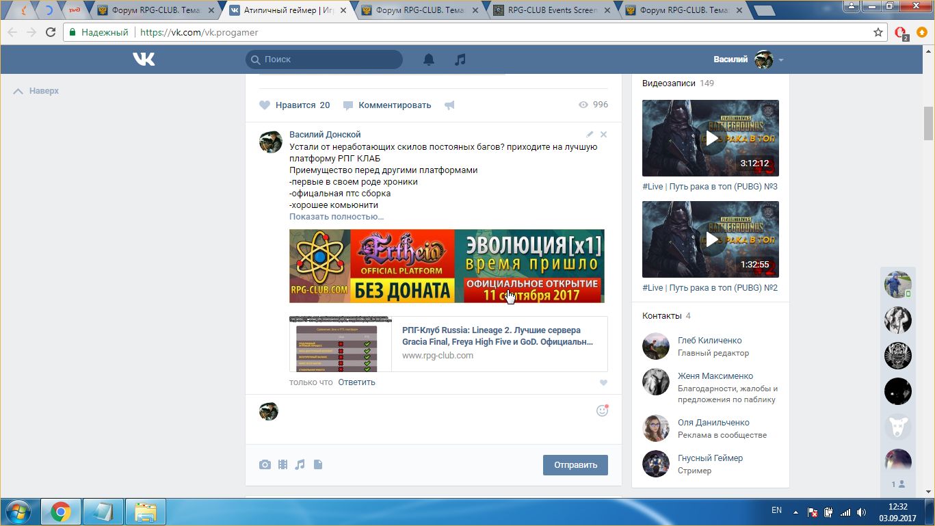Open the notifications bell

coord(429,60)
